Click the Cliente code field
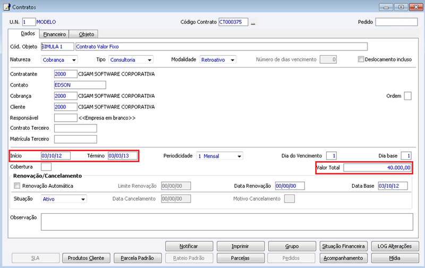Image resolution: width=425 pixels, height=268 pixels. [65, 107]
